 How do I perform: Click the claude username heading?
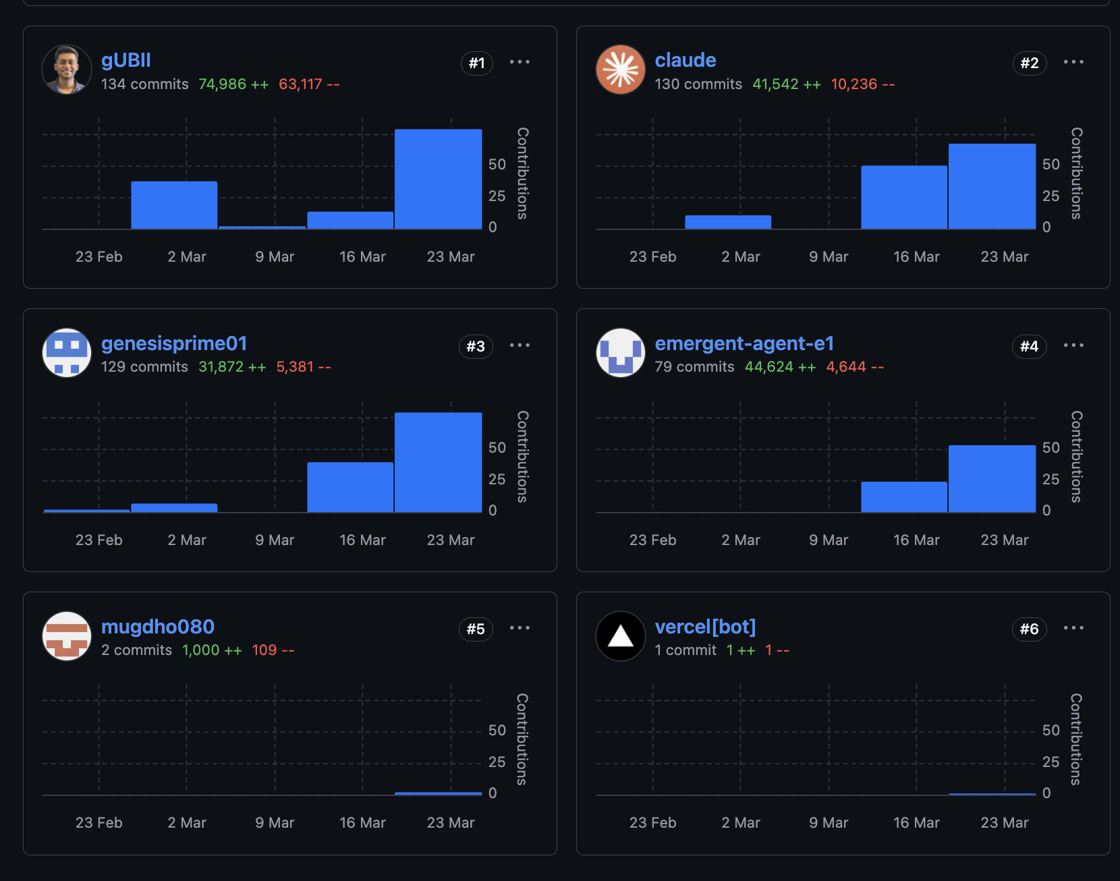(685, 60)
